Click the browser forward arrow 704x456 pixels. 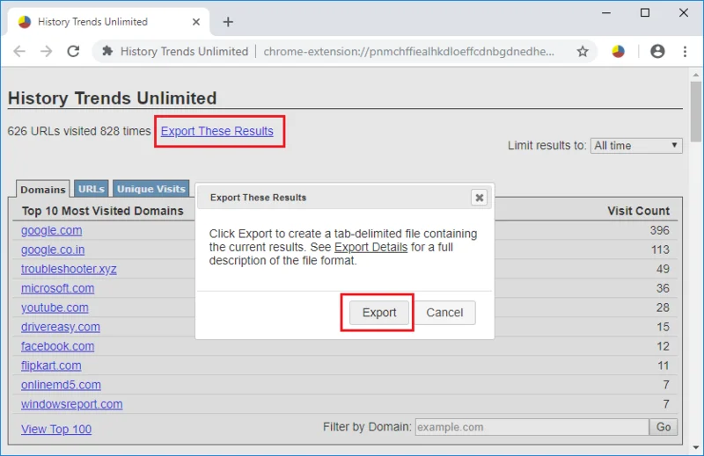[x=47, y=52]
